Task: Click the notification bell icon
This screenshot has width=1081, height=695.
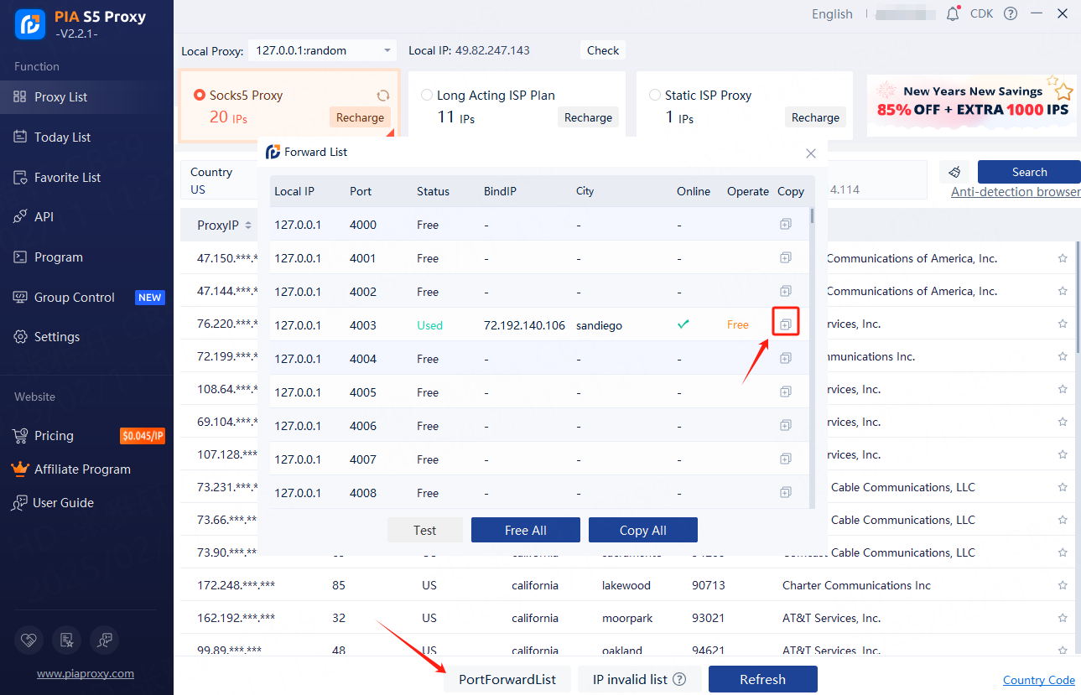Action: click(x=953, y=14)
